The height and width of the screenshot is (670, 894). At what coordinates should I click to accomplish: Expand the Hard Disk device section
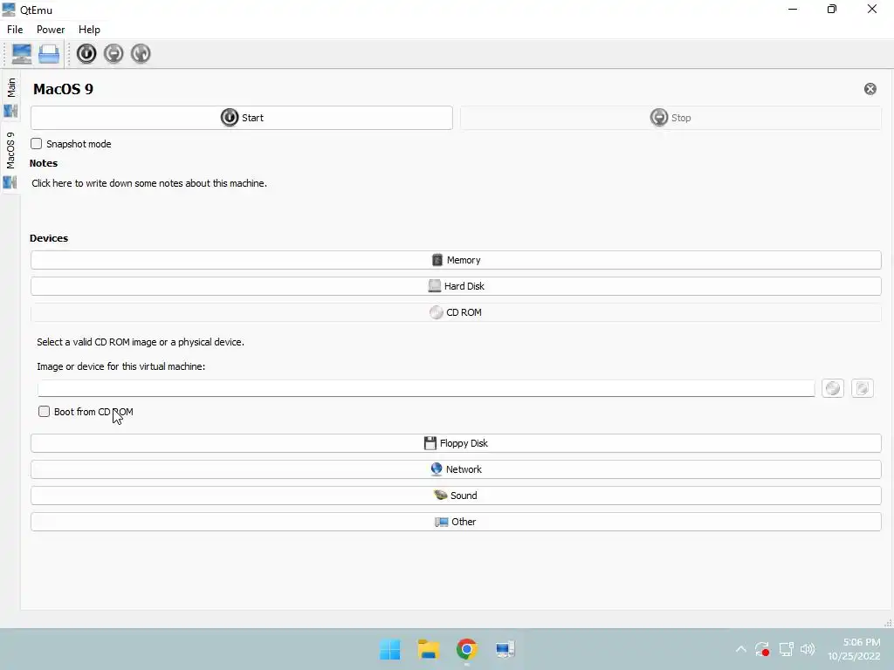456,286
